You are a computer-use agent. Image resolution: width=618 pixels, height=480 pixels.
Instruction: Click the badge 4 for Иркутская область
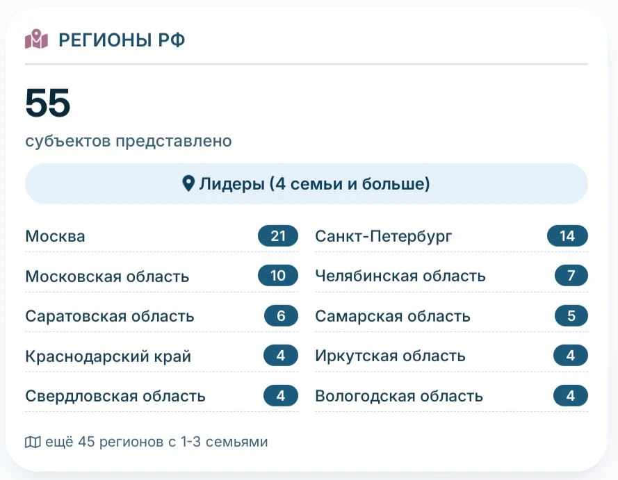(x=570, y=356)
